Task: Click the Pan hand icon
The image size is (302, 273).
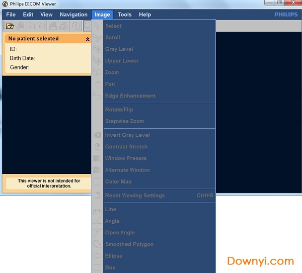Action: [x=97, y=84]
